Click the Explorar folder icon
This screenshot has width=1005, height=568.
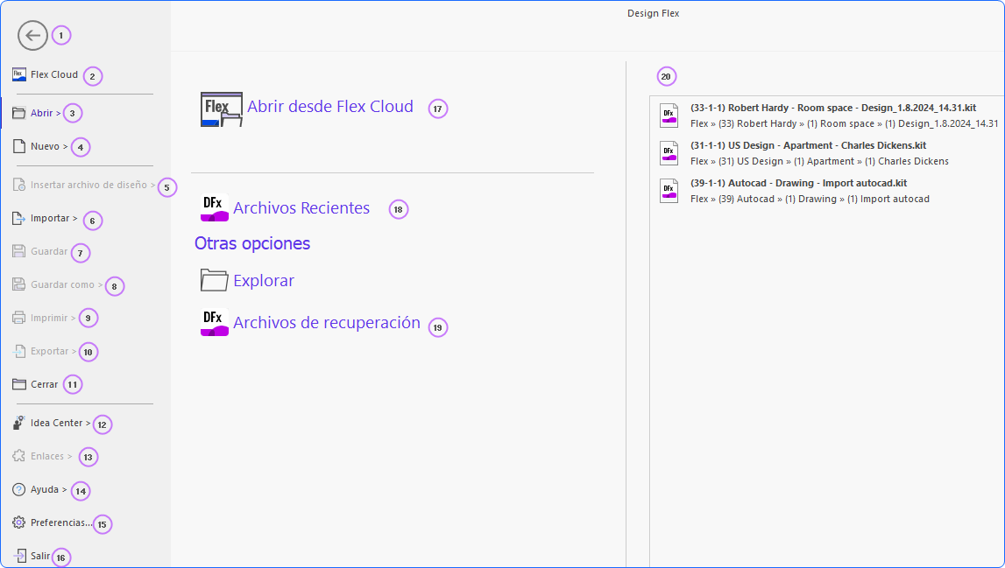(x=214, y=280)
